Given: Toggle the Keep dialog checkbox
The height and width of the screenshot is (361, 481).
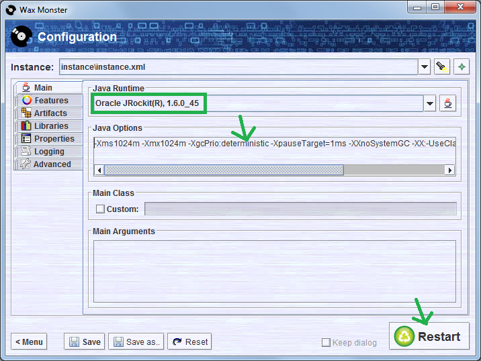Looking at the screenshot, I should 326,342.
